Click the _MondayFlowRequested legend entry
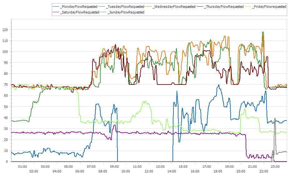 [x=75, y=7]
